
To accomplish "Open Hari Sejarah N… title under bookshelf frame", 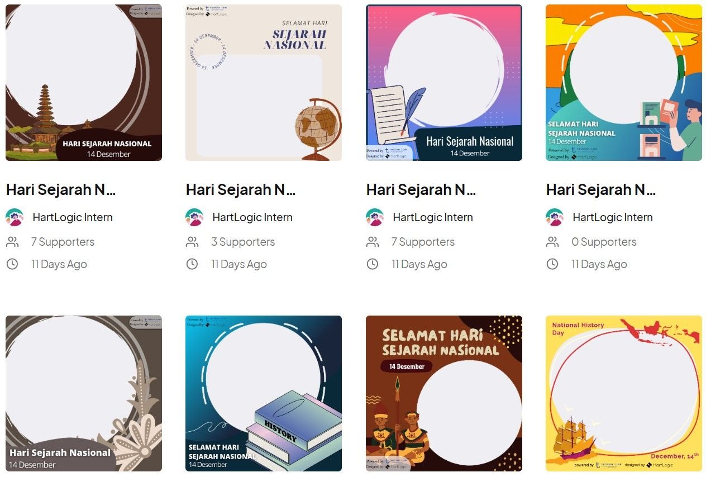I will [x=601, y=189].
